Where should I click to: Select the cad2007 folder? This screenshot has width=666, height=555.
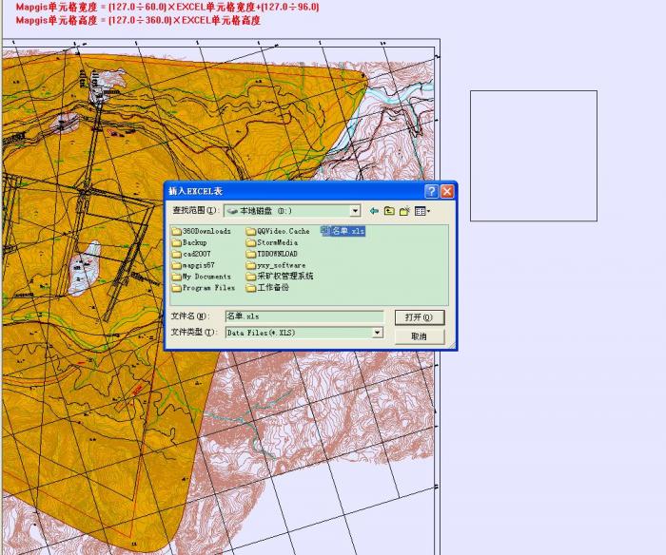coord(196,254)
